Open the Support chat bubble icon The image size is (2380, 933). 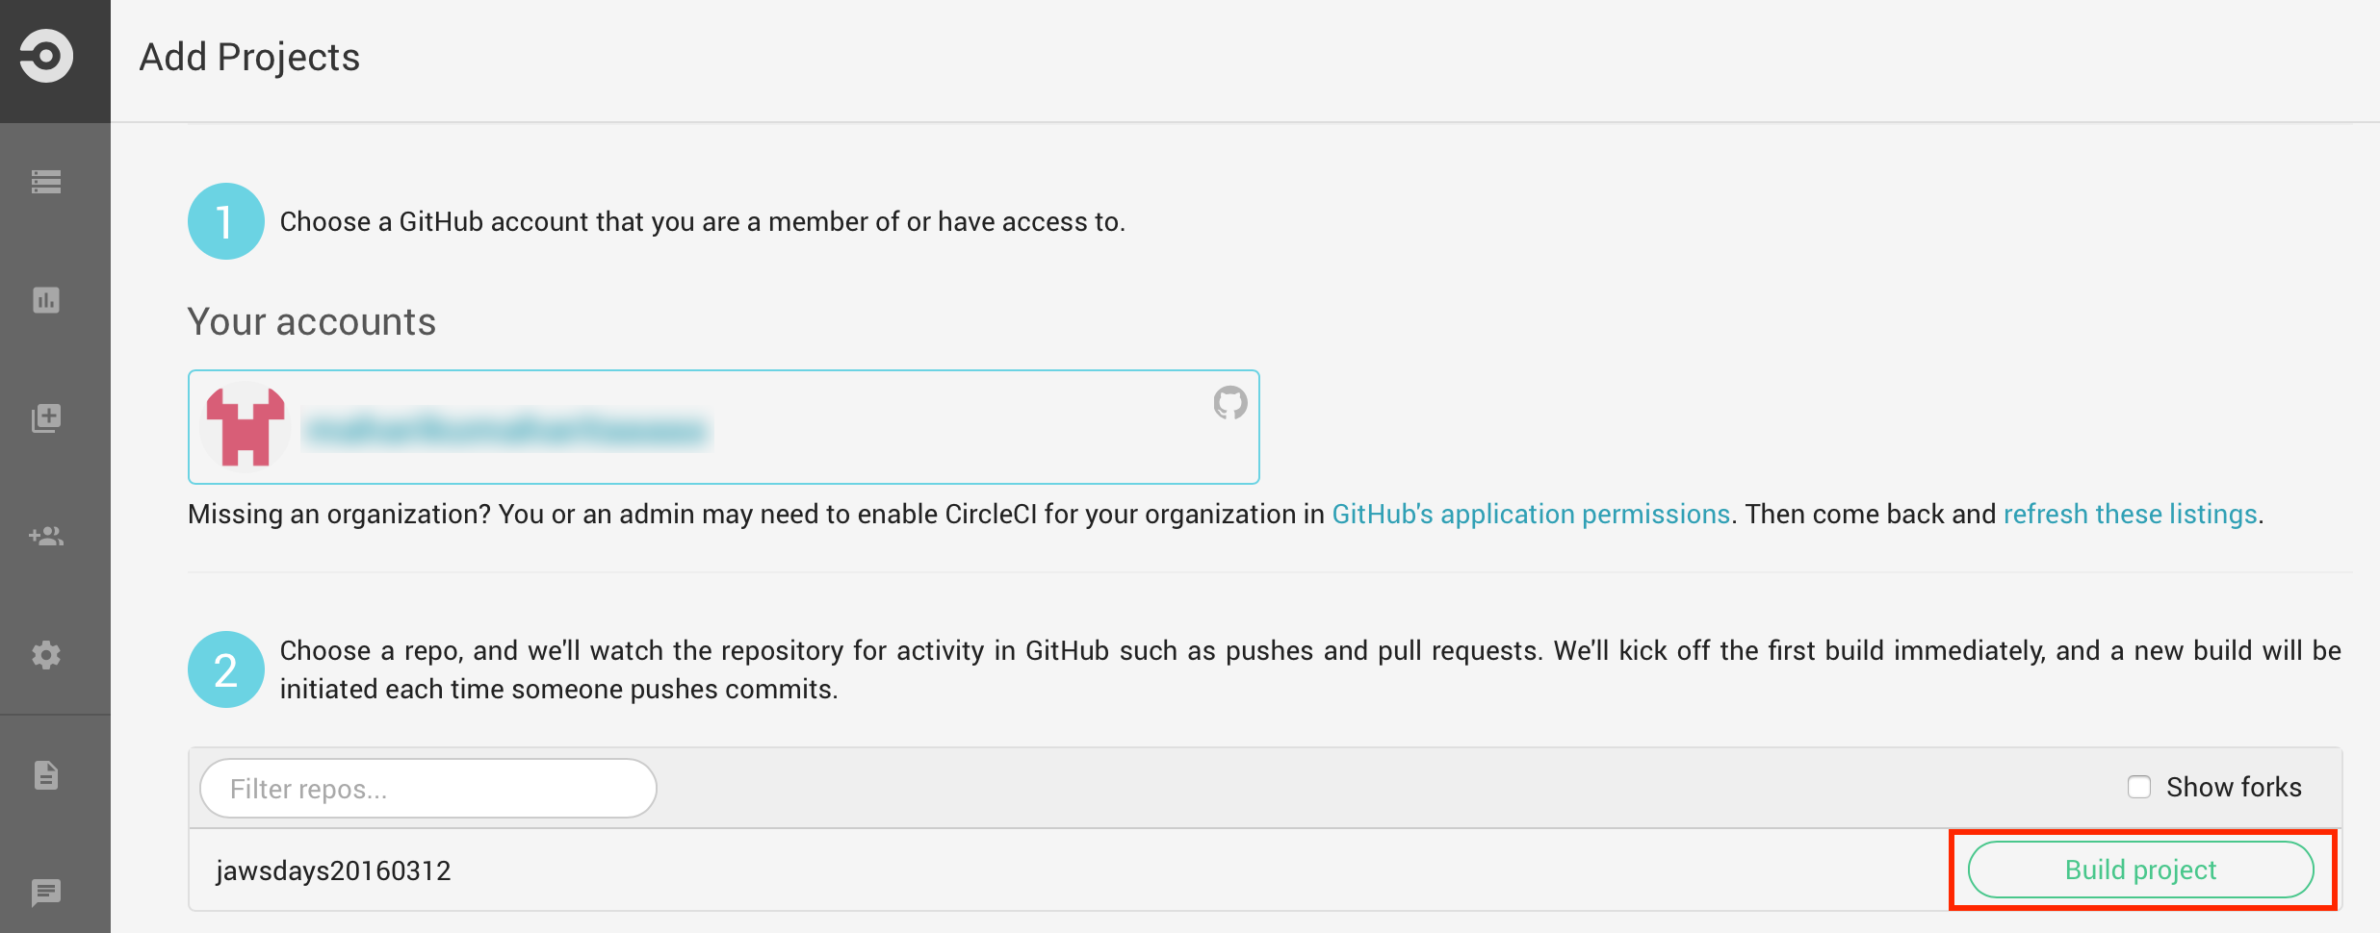click(46, 893)
